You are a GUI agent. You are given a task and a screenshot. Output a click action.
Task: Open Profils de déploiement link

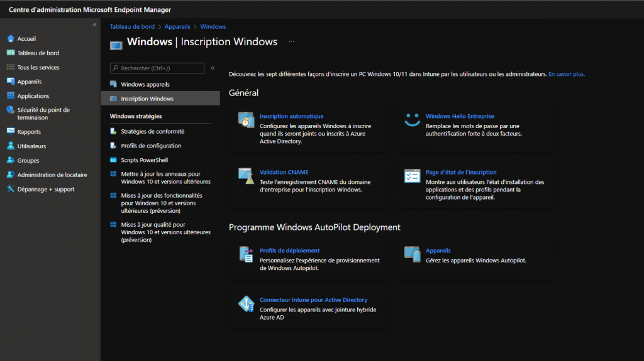click(289, 251)
